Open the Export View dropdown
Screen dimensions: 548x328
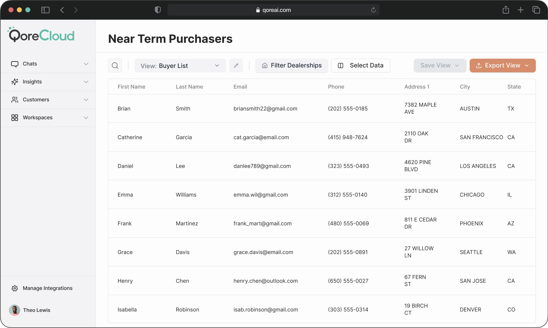pyautogui.click(x=503, y=66)
